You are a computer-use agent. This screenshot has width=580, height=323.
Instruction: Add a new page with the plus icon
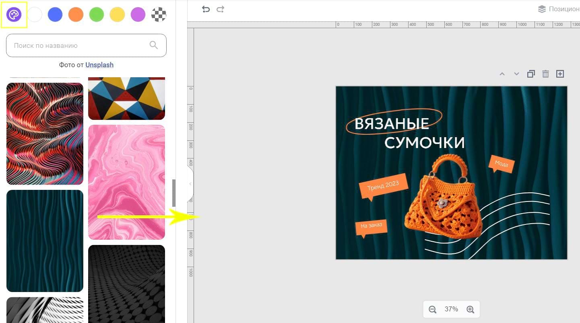560,74
